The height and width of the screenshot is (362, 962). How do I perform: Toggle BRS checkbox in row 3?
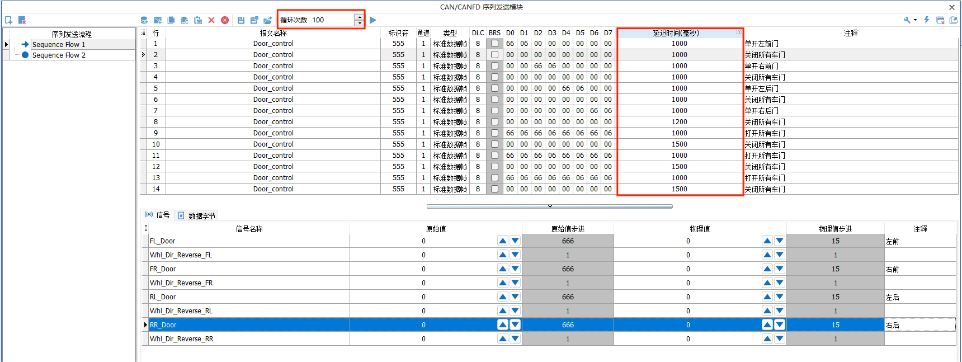494,66
